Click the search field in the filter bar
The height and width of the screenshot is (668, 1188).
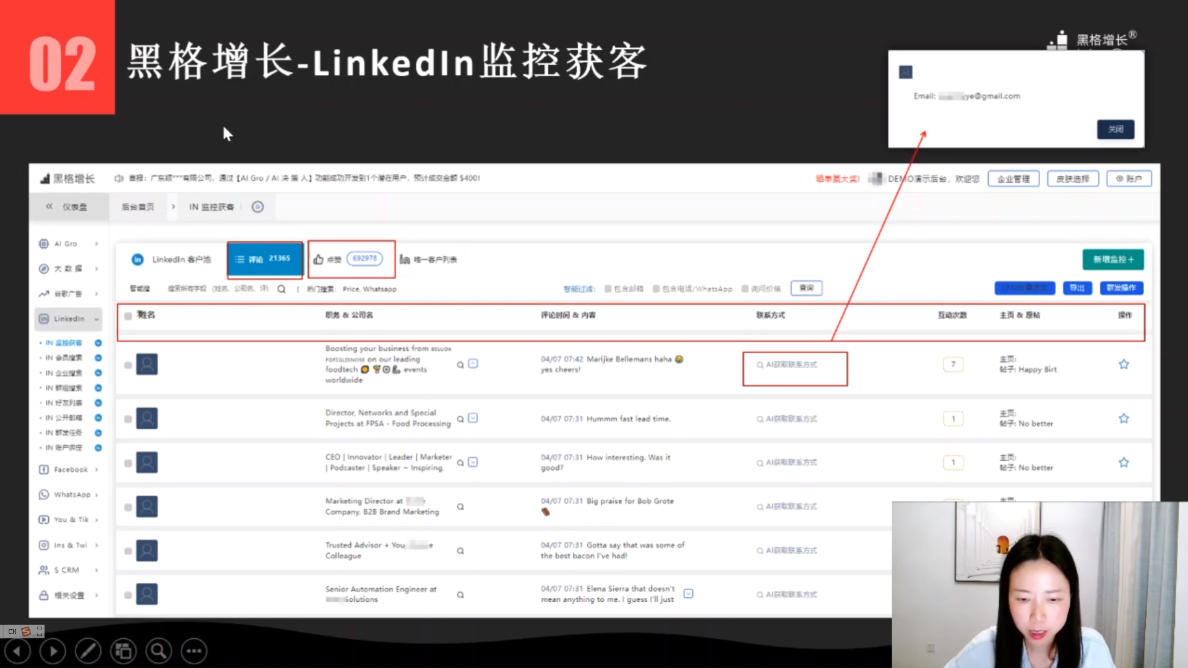tap(217, 289)
